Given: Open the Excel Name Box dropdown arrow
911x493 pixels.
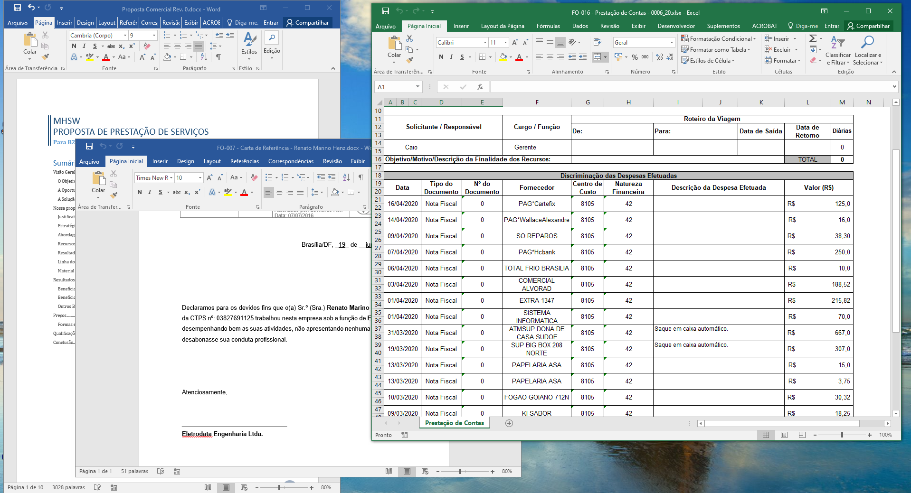Looking at the screenshot, I should point(418,87).
